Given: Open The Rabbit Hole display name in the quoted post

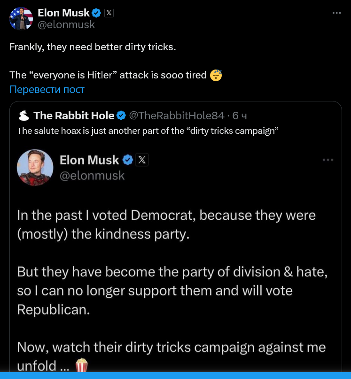Looking at the screenshot, I should (x=74, y=116).
